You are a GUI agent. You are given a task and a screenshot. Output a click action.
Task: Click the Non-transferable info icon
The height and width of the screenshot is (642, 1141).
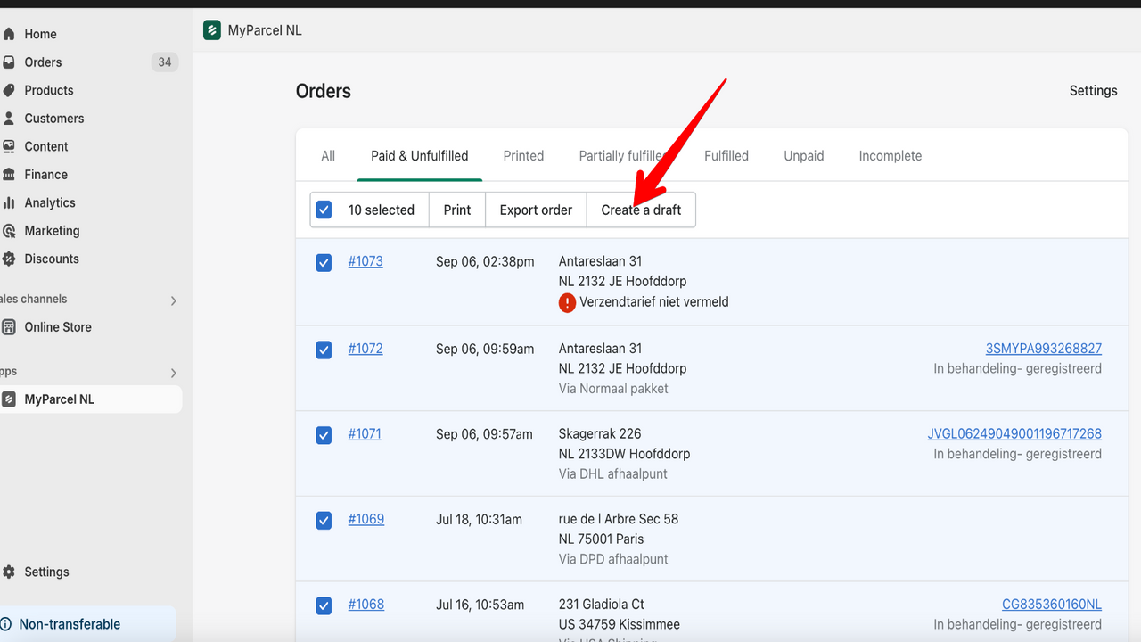pos(5,624)
